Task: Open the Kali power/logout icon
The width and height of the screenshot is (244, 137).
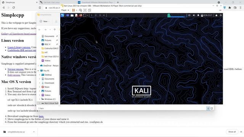Action: [x=221, y=15]
